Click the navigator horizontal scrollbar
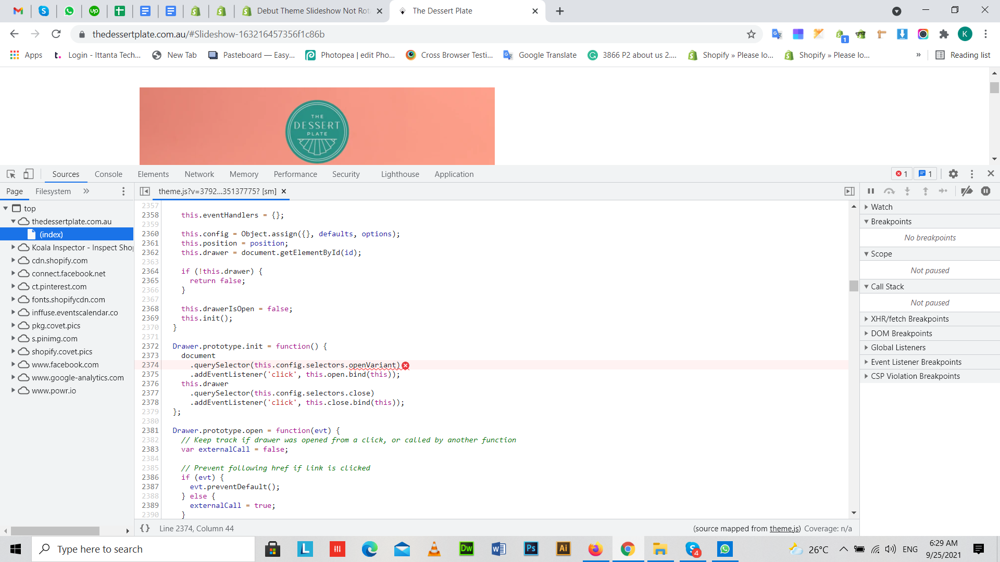Screen dimensions: 1000x562 coord(55,531)
